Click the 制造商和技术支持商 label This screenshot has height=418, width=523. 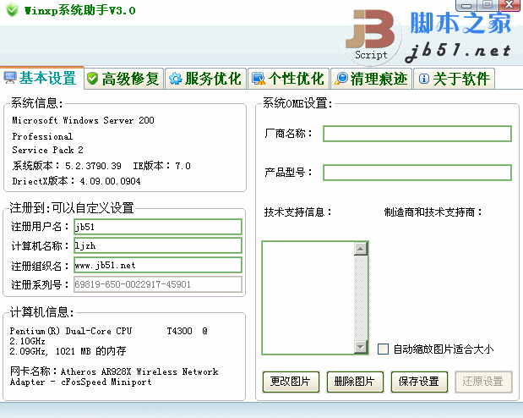[433, 212]
